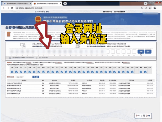Bookmark this page with the star icon
Screen dimensions: 162x122
click(x=150, y=8)
